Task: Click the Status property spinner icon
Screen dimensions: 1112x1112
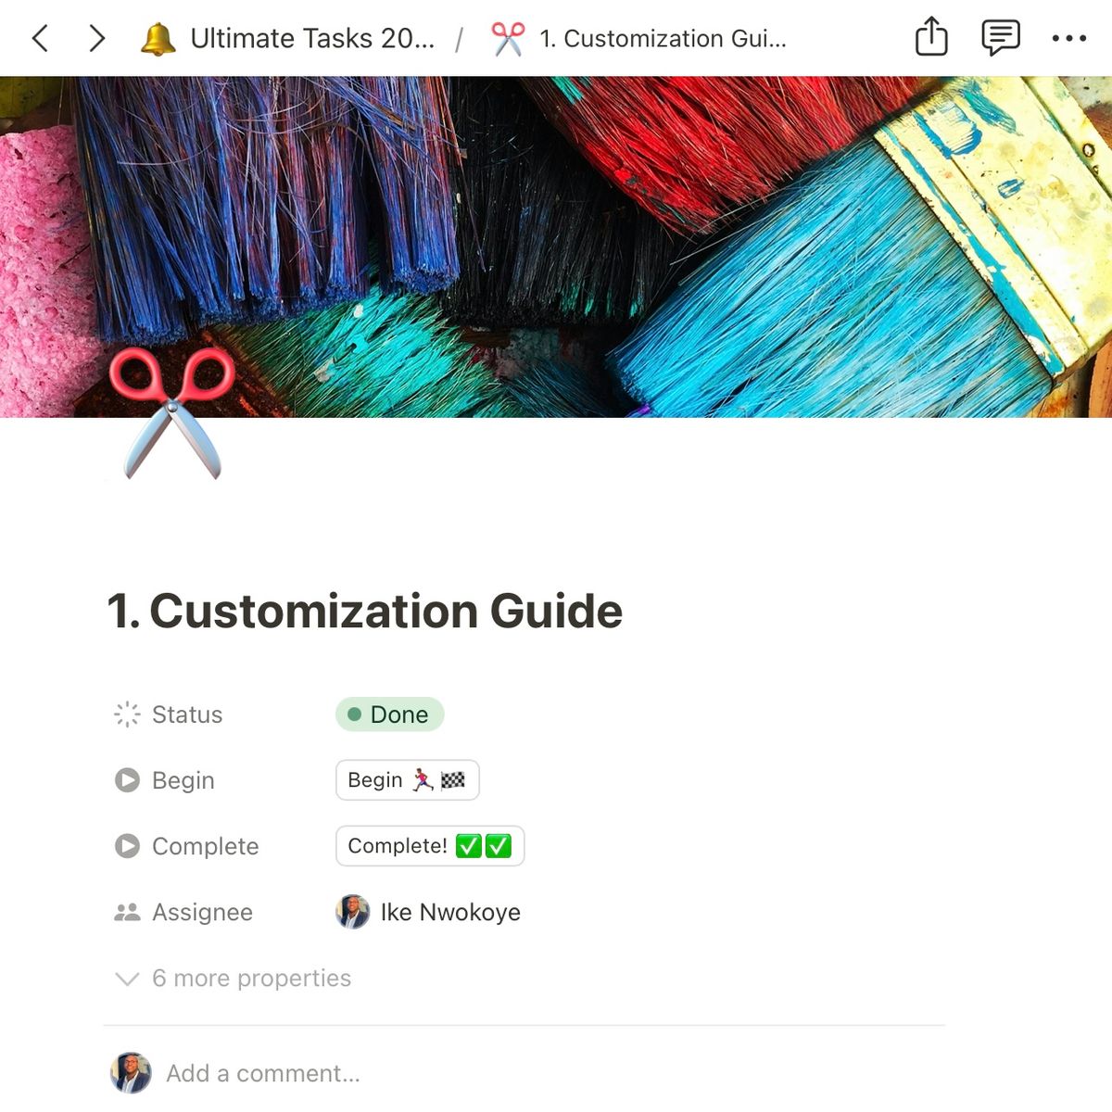Action: point(127,714)
